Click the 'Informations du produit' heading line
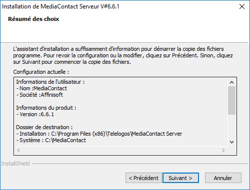Screen dimensions: 250x190 (x=46, y=108)
